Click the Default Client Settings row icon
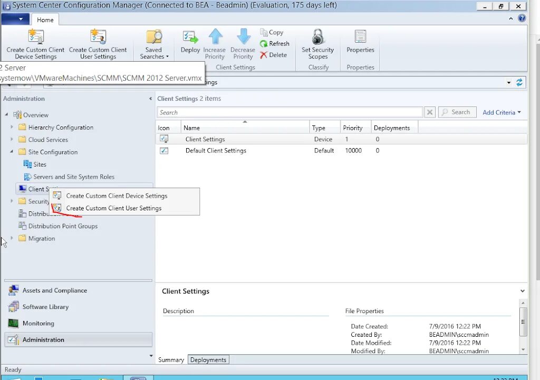The width and height of the screenshot is (540, 380). (x=164, y=150)
